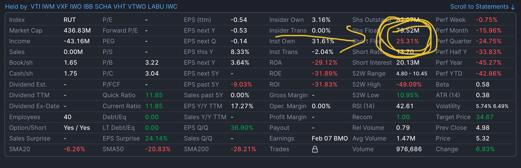The height and width of the screenshot is (168, 521).
Task: Open the IWM ticker link
Action: [48, 7]
